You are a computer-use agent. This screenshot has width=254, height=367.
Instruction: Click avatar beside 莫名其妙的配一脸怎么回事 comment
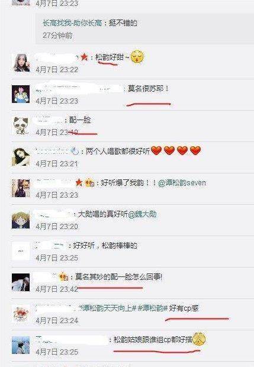click(x=21, y=282)
